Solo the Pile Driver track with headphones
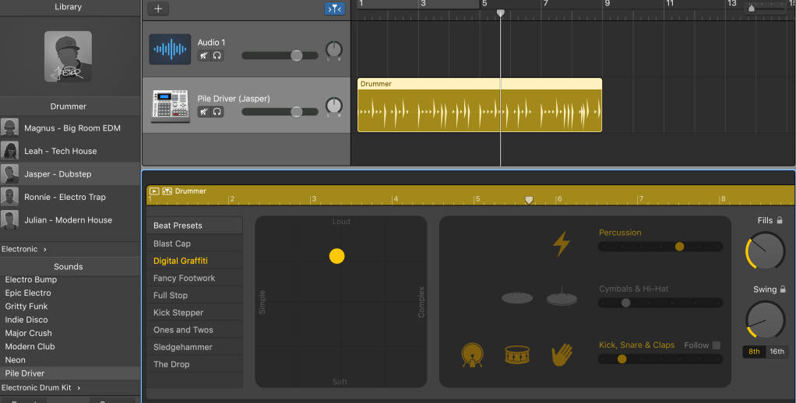796x403 pixels. [x=217, y=112]
